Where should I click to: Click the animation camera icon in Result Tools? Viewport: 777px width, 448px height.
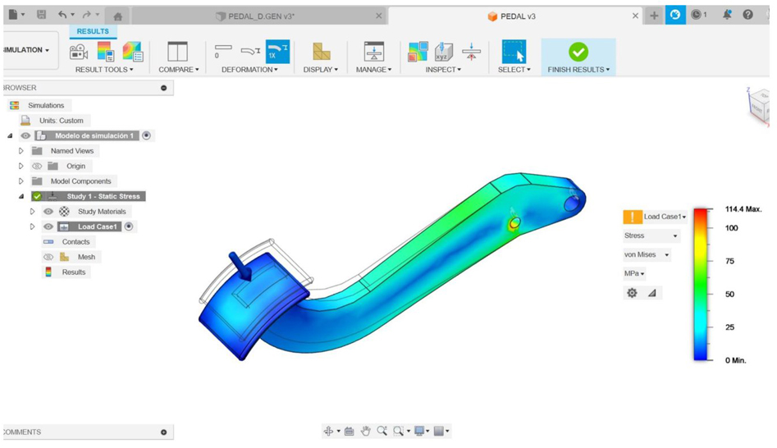click(x=79, y=52)
